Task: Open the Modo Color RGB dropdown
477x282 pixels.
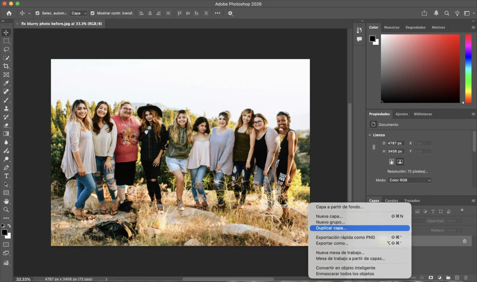Action: pos(409,180)
